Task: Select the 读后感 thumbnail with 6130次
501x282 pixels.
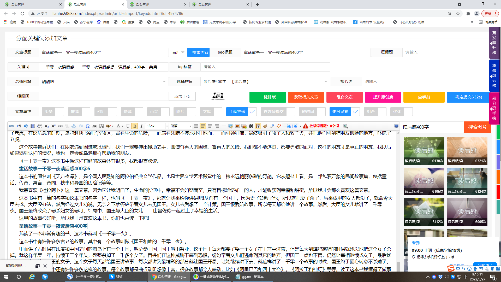Action: tap(424, 151)
